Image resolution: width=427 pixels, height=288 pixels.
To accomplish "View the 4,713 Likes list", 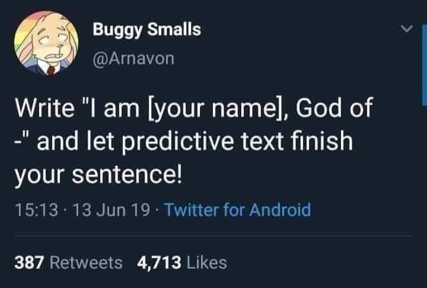I will 182,261.
